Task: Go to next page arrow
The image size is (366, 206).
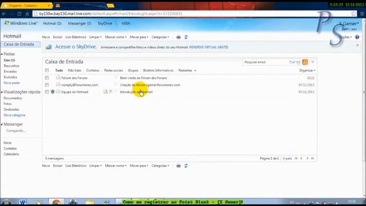Action: click(x=307, y=159)
